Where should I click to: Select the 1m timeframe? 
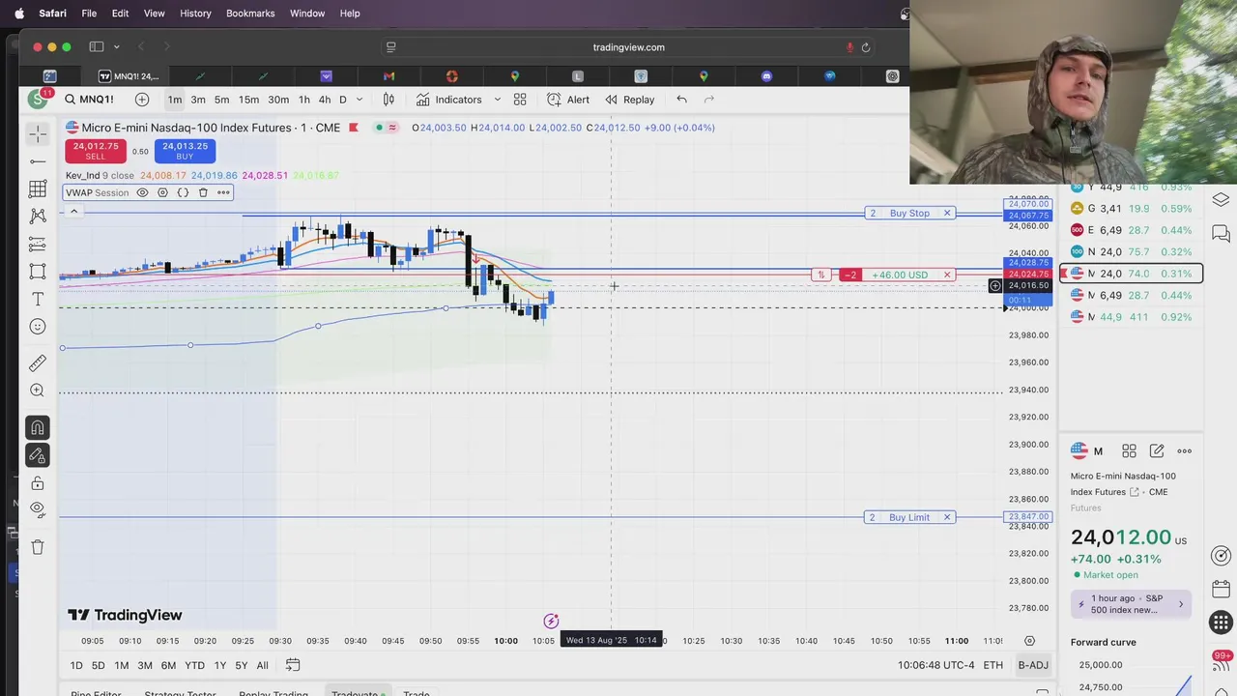pyautogui.click(x=174, y=100)
